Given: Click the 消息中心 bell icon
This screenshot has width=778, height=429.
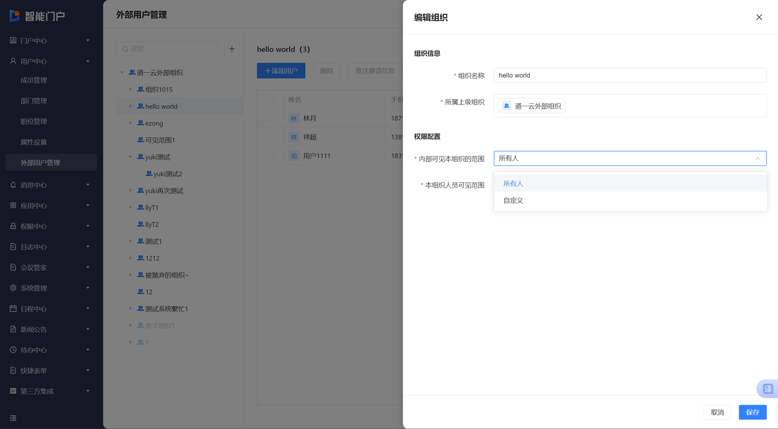Looking at the screenshot, I should tap(13, 185).
